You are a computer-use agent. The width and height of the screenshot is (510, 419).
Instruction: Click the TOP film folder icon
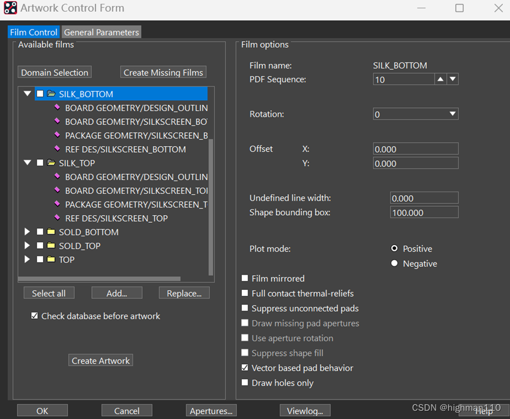[51, 260]
